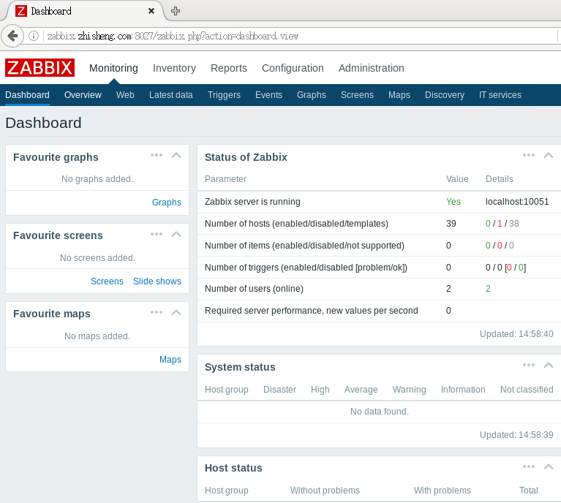Screen dimensions: 561x503
Task: Open the Maps submenu tab
Action: point(399,95)
